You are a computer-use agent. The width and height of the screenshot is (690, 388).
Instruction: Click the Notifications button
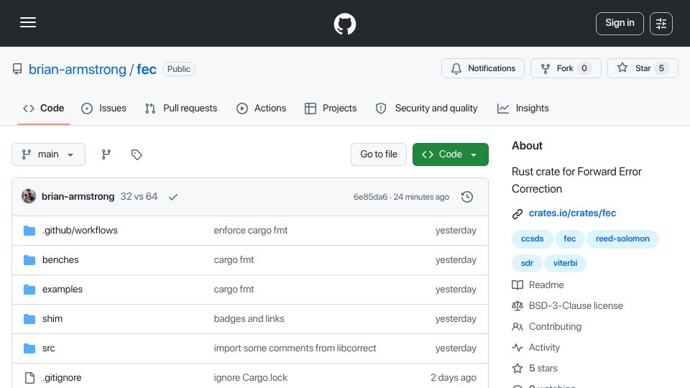tap(483, 68)
